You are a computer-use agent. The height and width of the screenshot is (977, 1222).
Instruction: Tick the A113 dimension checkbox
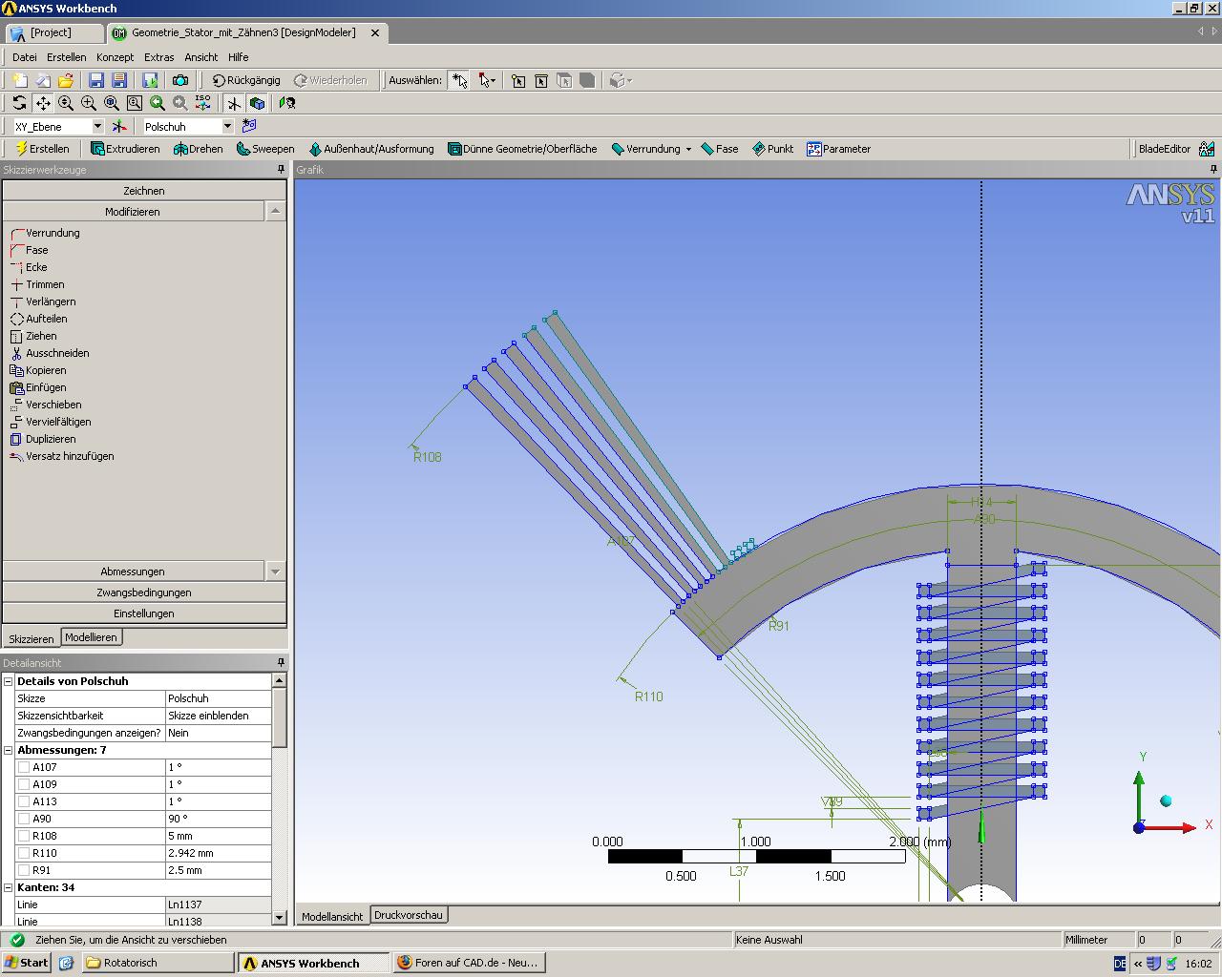click(x=24, y=801)
